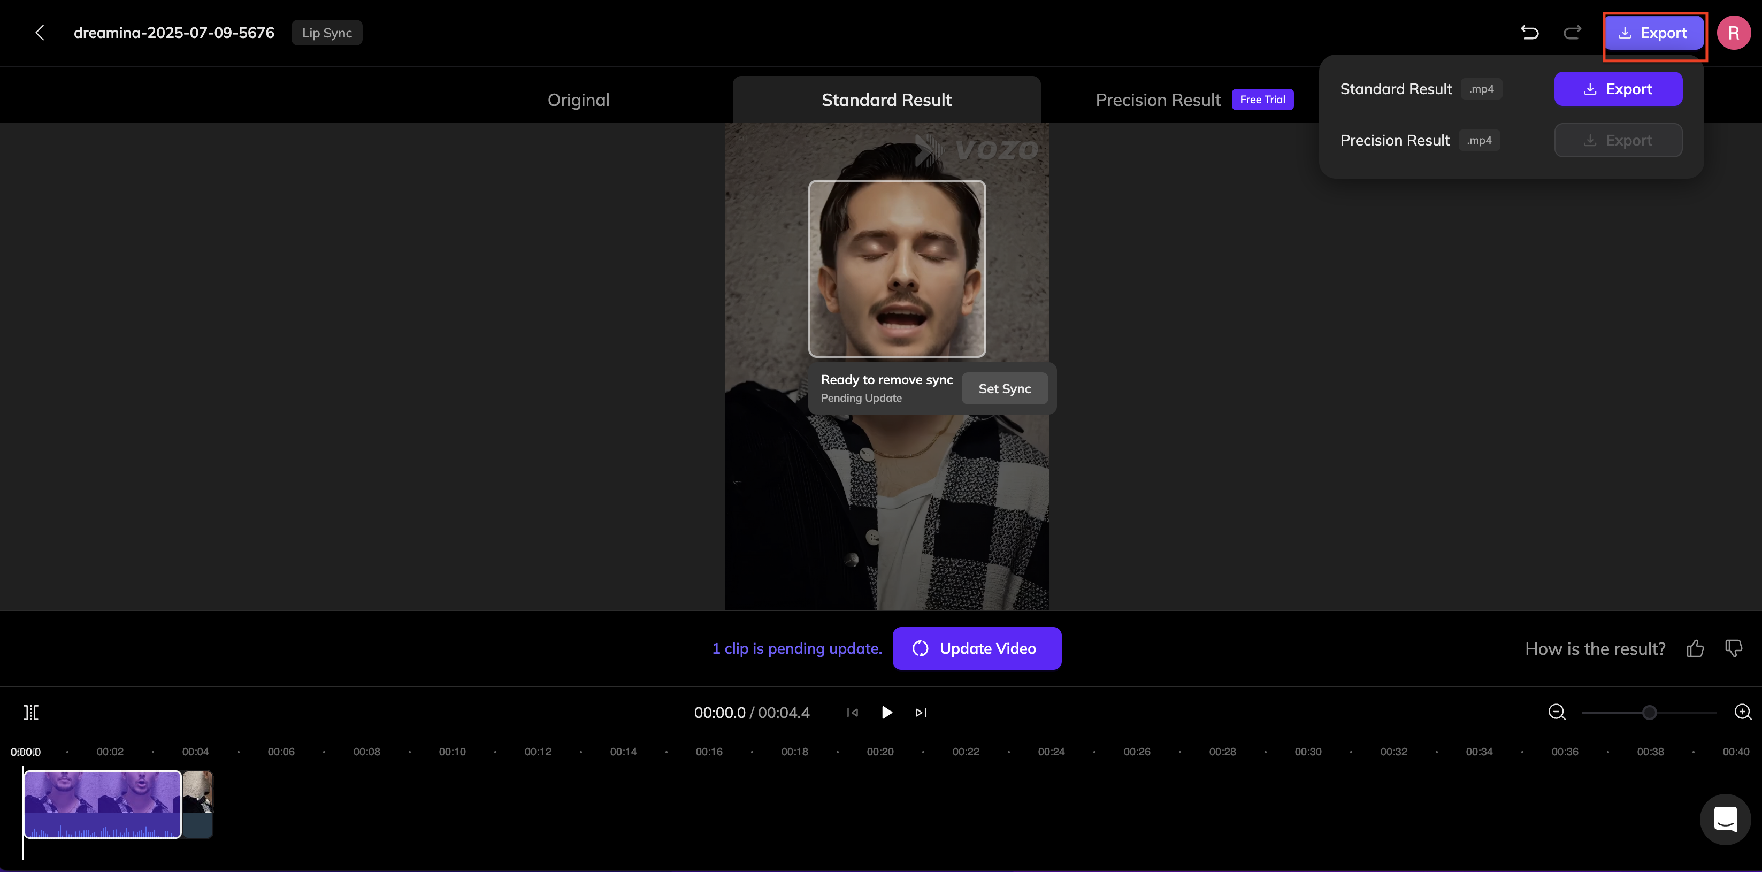
Task: Give a thumbs up on the result
Action: pyautogui.click(x=1696, y=648)
